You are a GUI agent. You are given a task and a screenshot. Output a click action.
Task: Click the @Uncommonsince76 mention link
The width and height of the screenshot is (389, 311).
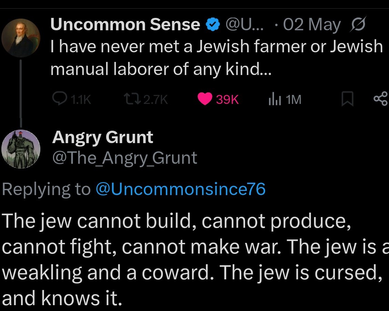[x=181, y=189]
